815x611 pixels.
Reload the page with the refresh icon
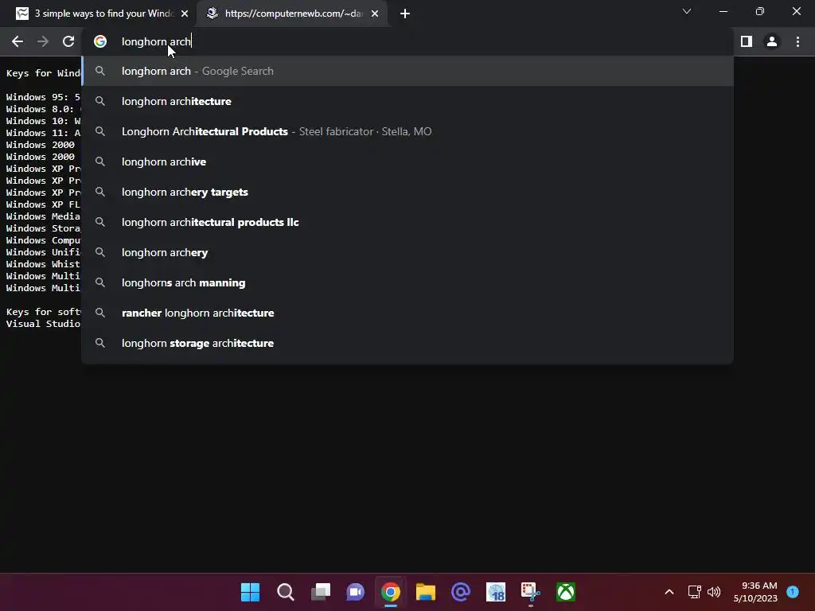tap(68, 41)
